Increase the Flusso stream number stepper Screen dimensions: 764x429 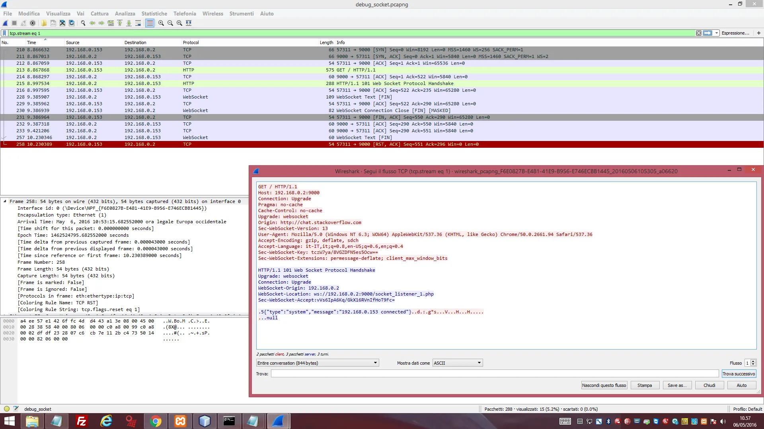pyautogui.click(x=753, y=361)
